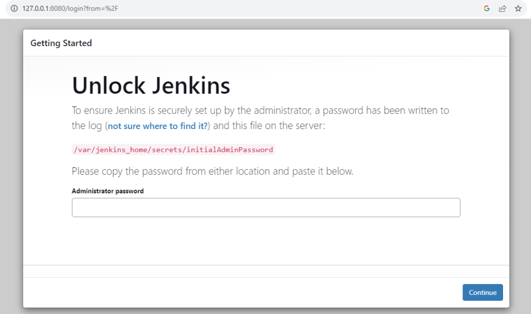Click the Google icon in the address bar

(x=486, y=9)
